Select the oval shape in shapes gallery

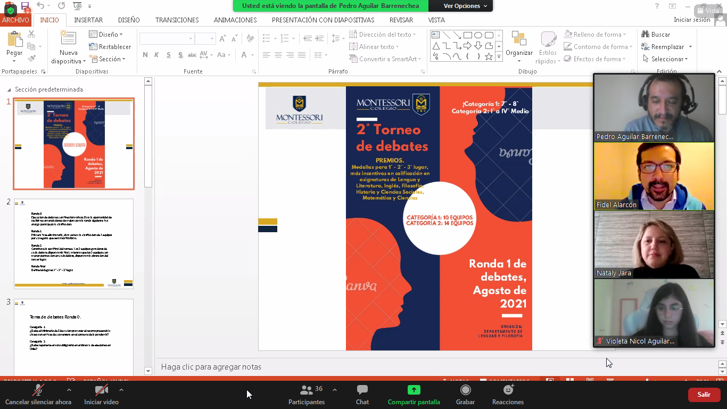point(478,35)
